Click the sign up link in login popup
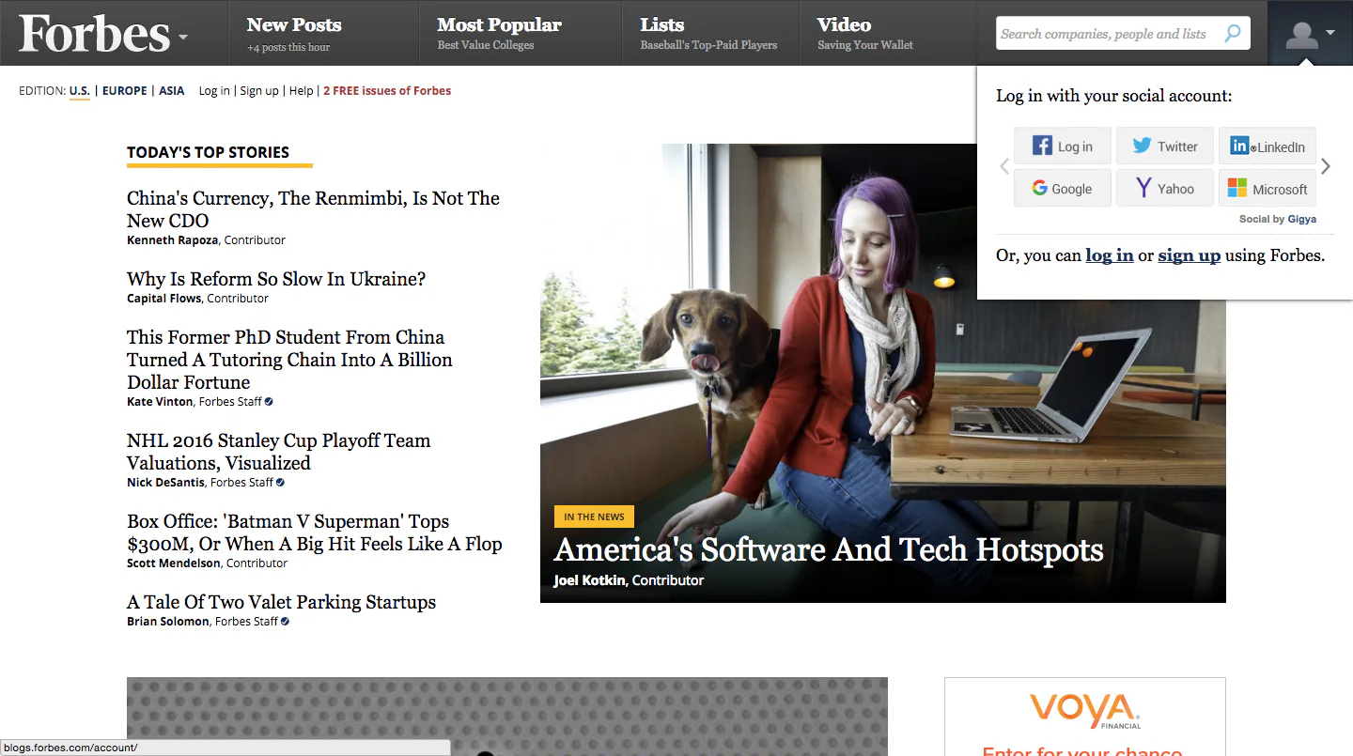The width and height of the screenshot is (1353, 756). [1190, 255]
